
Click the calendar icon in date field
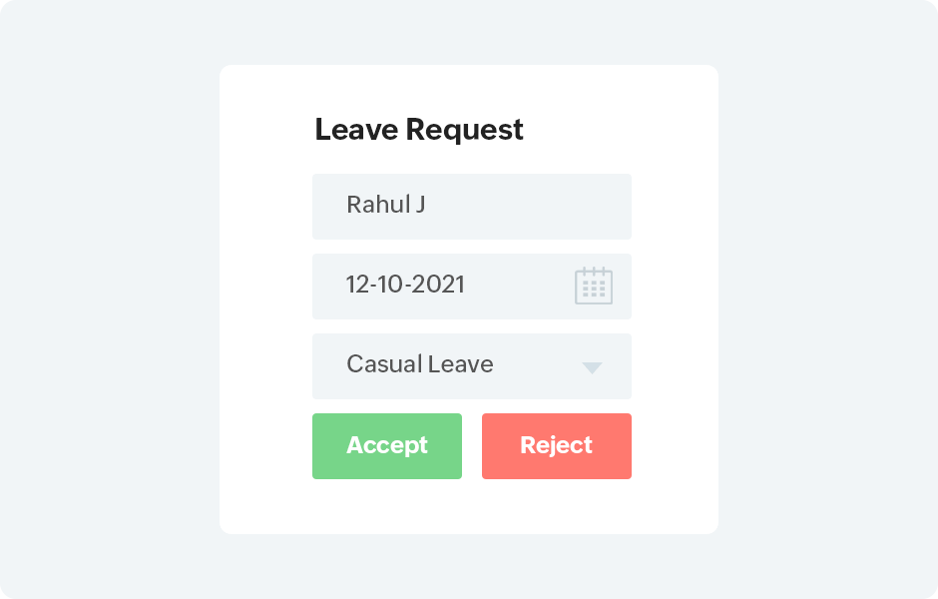(594, 286)
